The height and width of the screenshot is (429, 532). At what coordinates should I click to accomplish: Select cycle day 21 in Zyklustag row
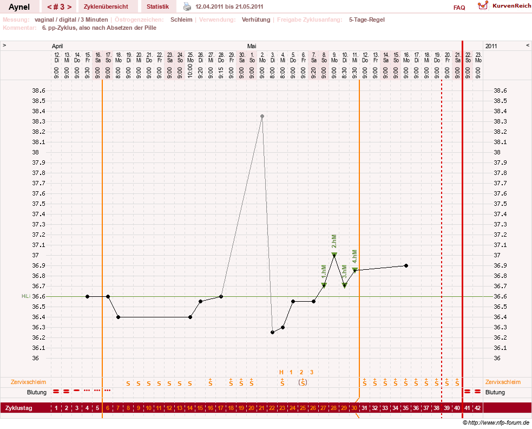(x=261, y=408)
